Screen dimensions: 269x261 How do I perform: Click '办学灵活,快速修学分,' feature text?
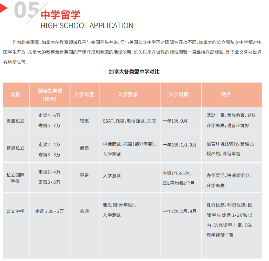(229, 175)
